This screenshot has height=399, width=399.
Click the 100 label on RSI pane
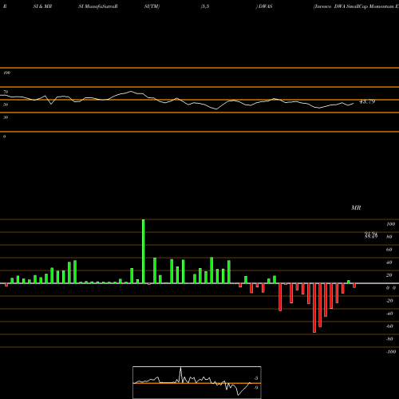tap(6, 73)
